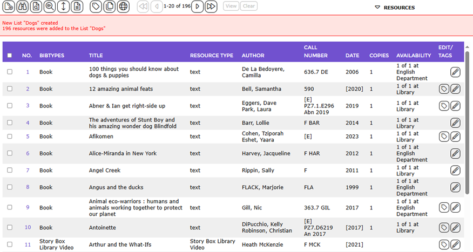Click the disabled first page rewind icon
Screen dimensions: 473x252
(143, 6)
